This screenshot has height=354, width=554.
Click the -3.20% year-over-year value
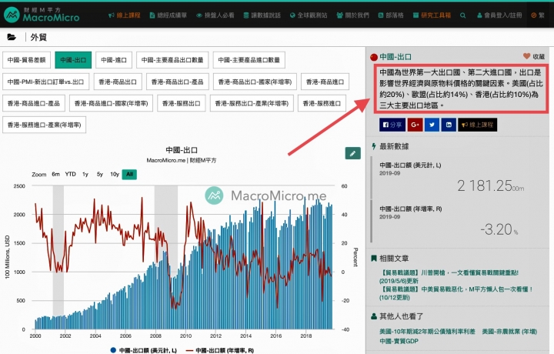(499, 229)
